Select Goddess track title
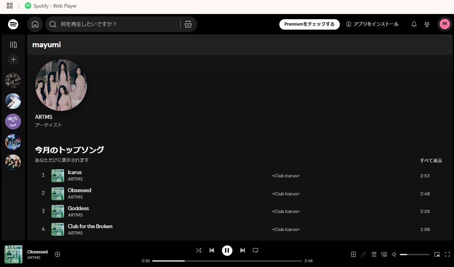Screen dimensions: 454x267 pyautogui.click(x=78, y=208)
